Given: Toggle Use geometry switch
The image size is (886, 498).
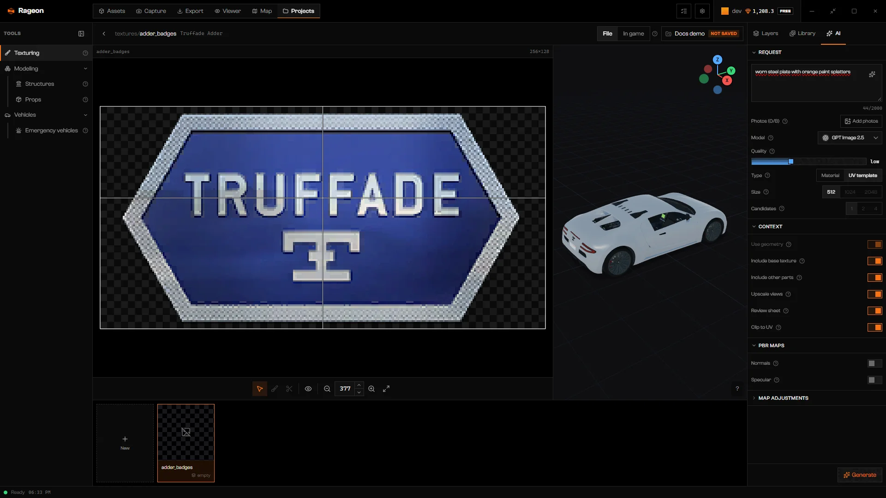Looking at the screenshot, I should click(x=874, y=244).
